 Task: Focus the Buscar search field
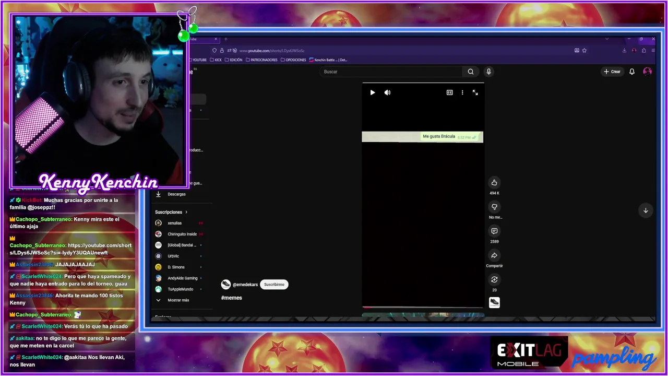click(391, 72)
